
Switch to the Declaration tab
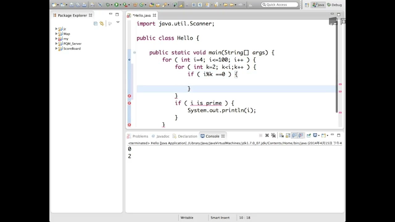click(x=185, y=136)
